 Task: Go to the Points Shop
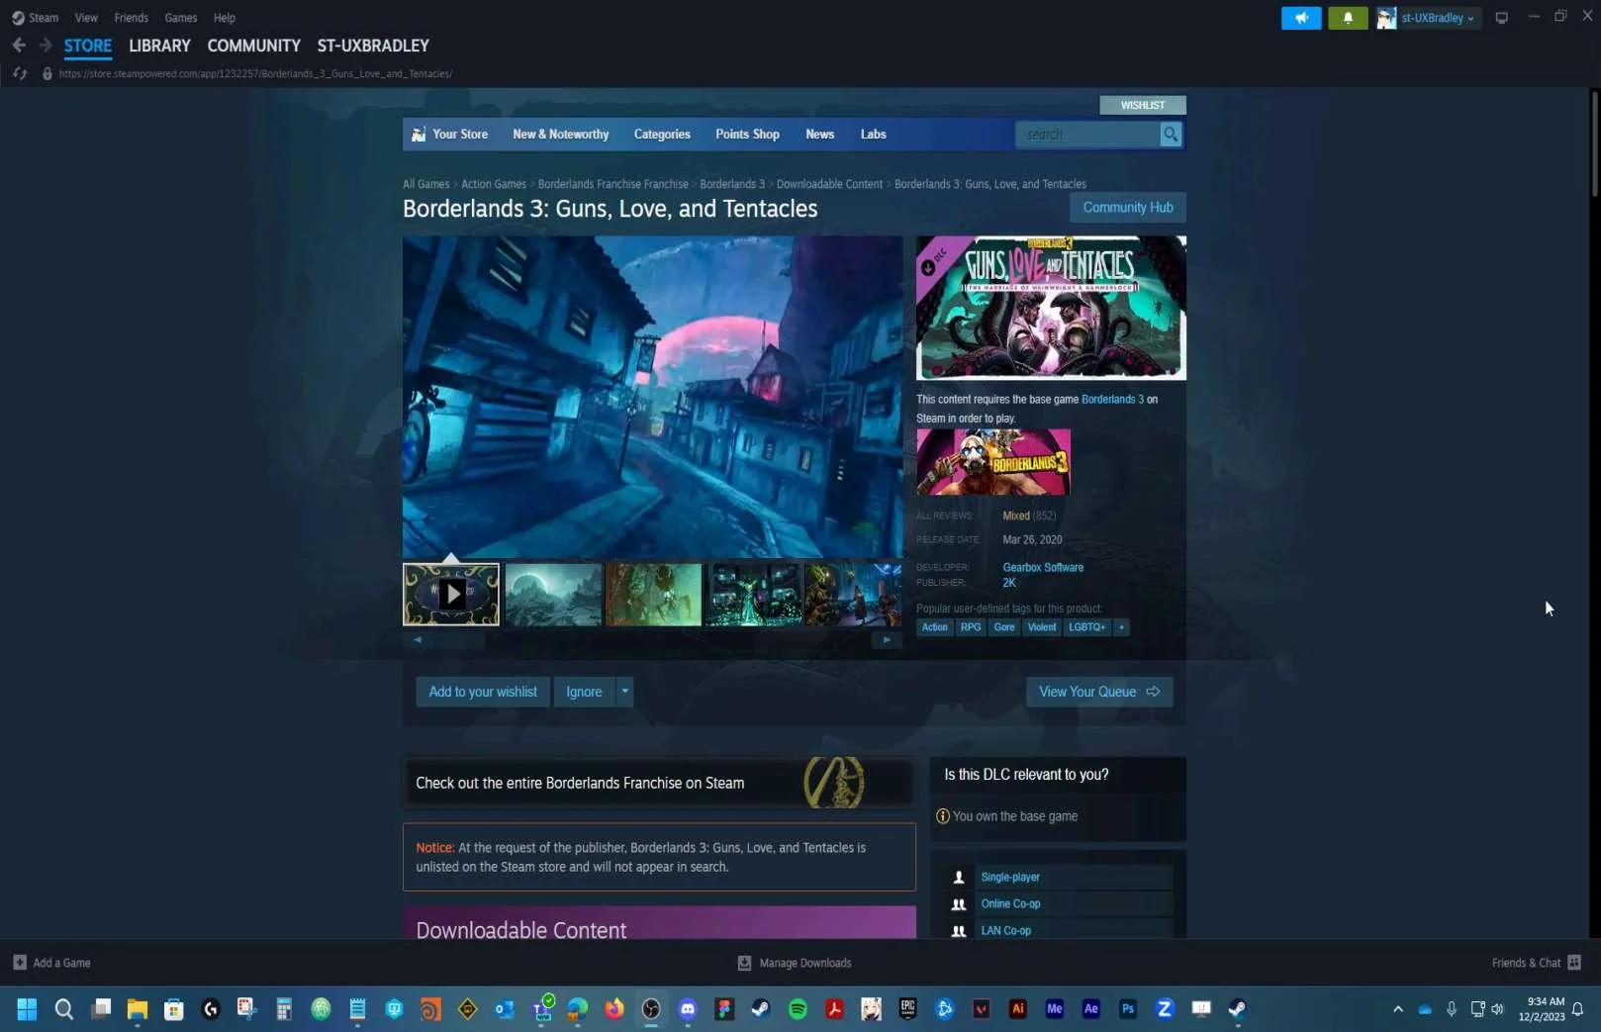click(747, 135)
